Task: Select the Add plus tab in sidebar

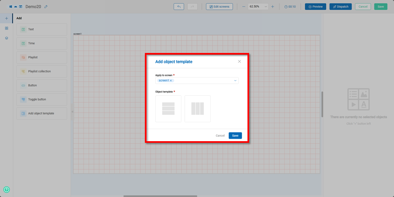Action: 7,18
